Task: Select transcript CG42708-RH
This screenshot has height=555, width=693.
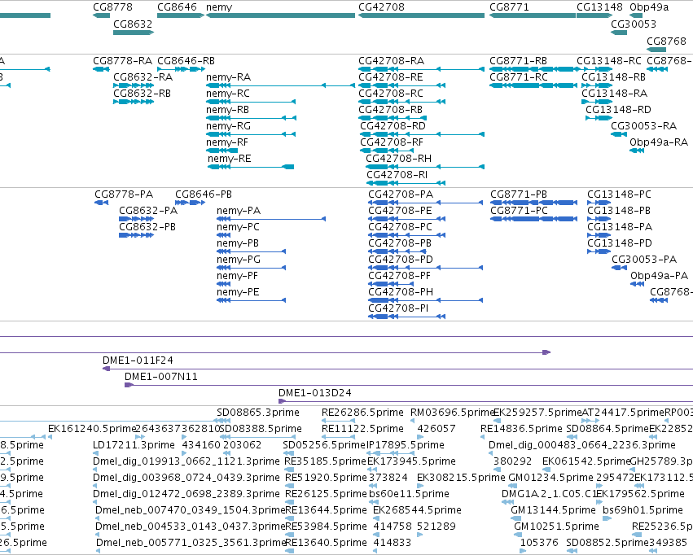Action: (x=398, y=159)
